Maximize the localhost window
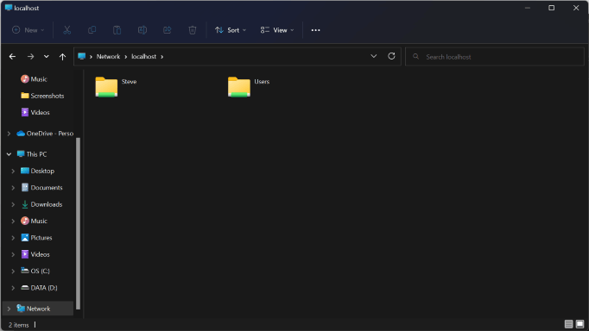 (x=552, y=8)
